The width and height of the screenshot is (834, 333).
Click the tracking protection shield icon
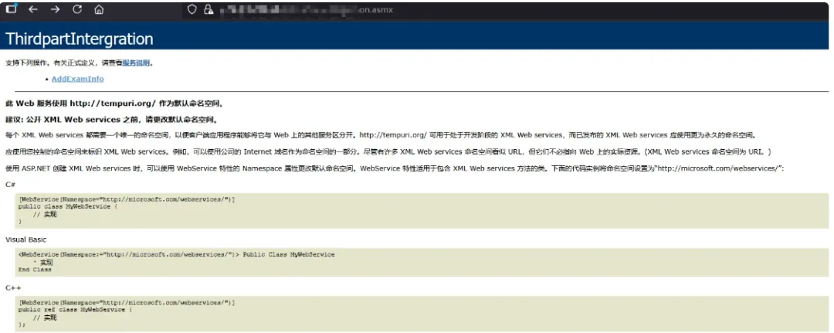pyautogui.click(x=192, y=9)
